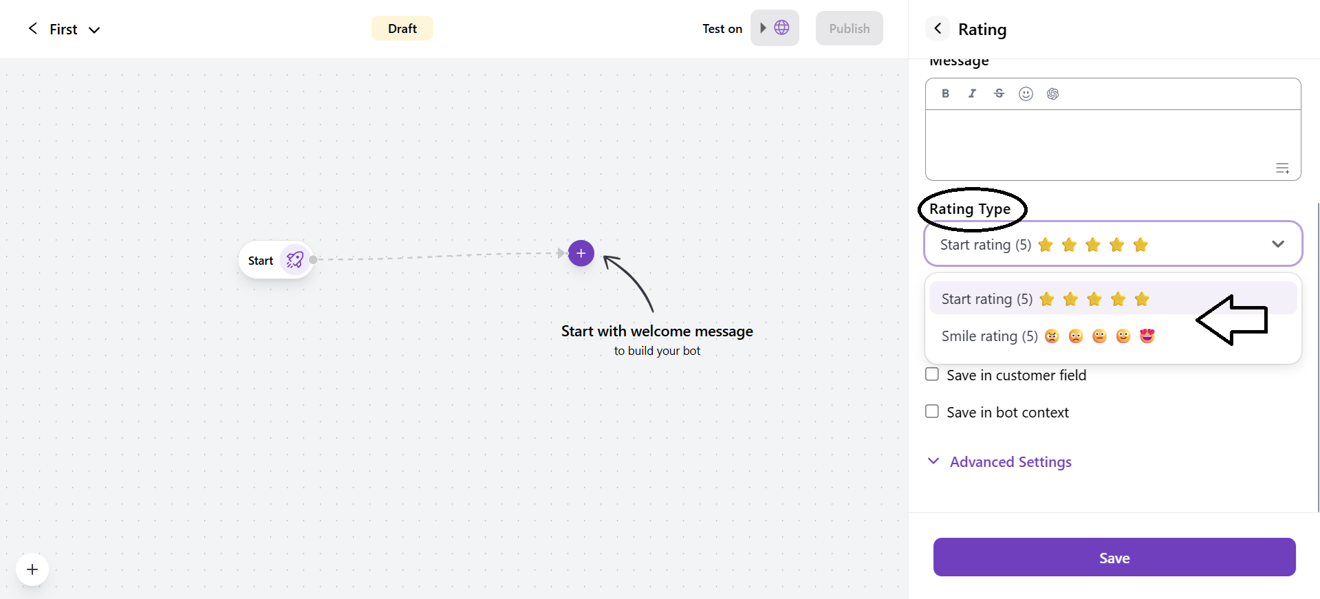
Task: Open the emoji picker in message toolbar
Action: (1026, 94)
